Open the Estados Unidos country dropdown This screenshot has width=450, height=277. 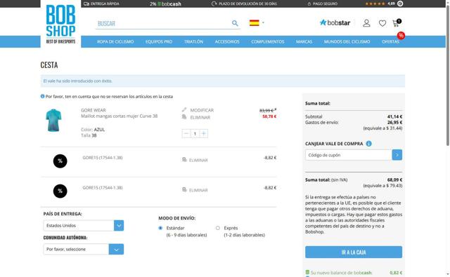[84, 226]
